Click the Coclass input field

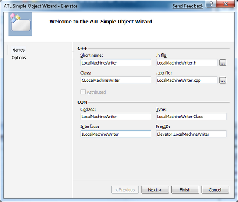116,117
